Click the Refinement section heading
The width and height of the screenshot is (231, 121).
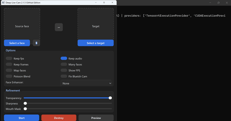(x=13, y=90)
